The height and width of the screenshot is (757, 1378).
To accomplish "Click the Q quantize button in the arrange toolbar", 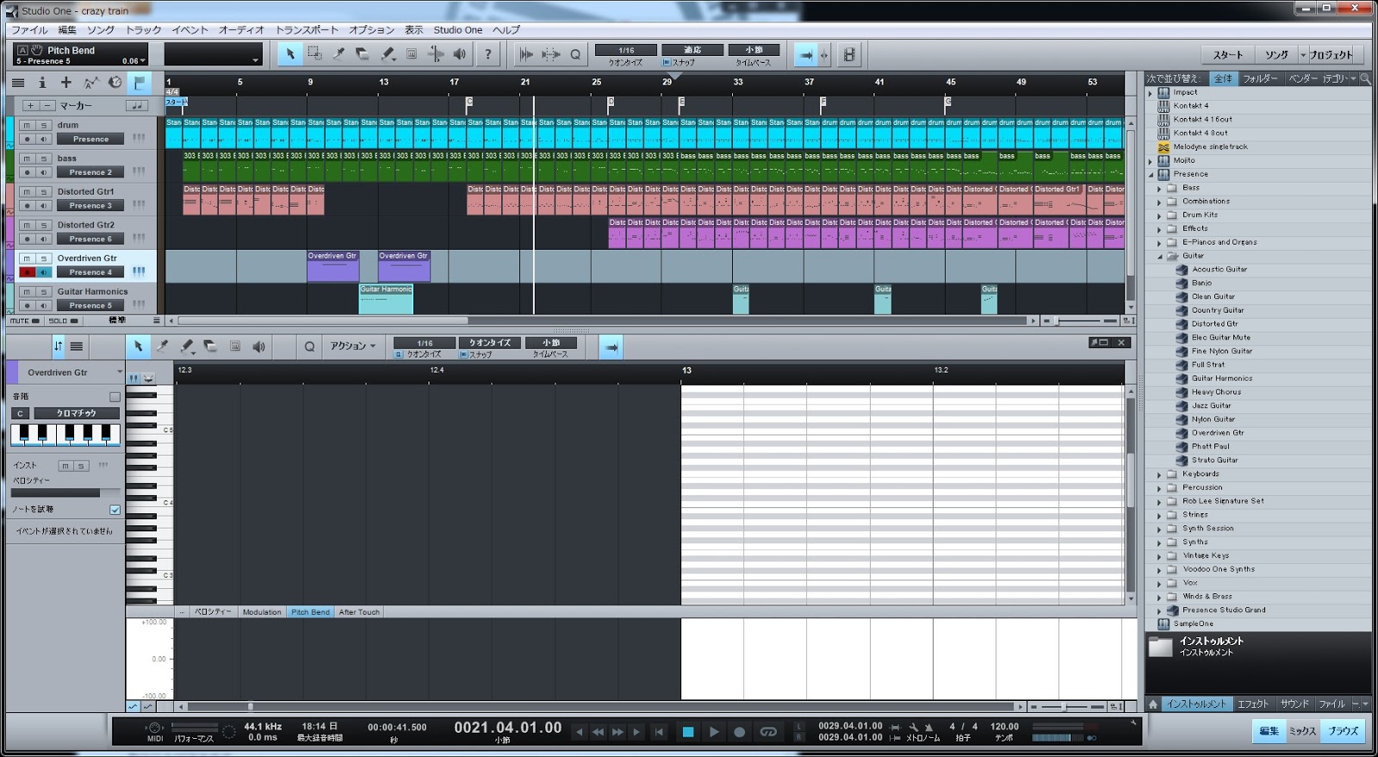I will 575,54.
